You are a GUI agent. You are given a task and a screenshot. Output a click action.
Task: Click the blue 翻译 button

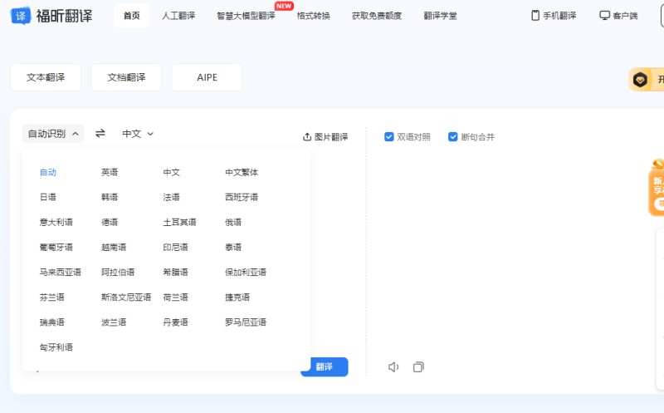point(325,366)
